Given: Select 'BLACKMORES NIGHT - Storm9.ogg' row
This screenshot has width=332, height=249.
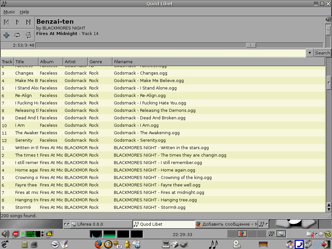Looking at the screenshot, I should pos(163,207).
